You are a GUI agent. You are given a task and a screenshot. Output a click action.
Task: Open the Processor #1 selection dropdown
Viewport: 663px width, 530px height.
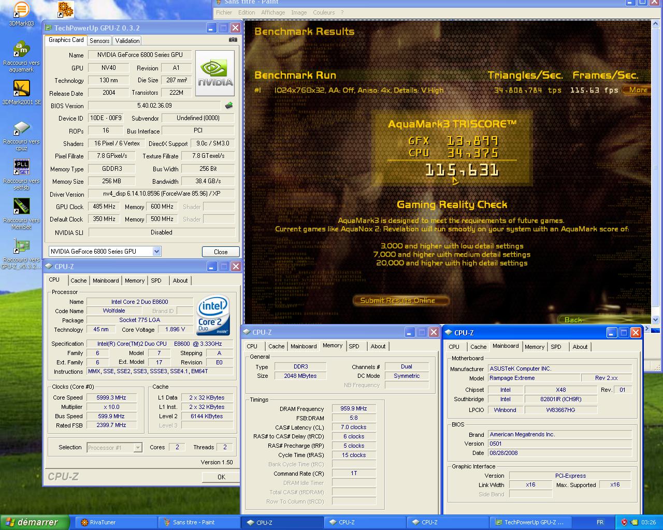138,448
